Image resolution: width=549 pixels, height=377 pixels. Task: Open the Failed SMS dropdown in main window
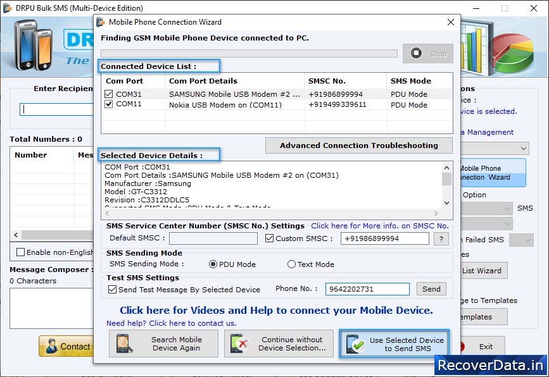(521, 240)
